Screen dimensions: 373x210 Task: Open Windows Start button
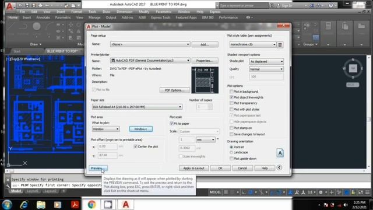[7, 205]
